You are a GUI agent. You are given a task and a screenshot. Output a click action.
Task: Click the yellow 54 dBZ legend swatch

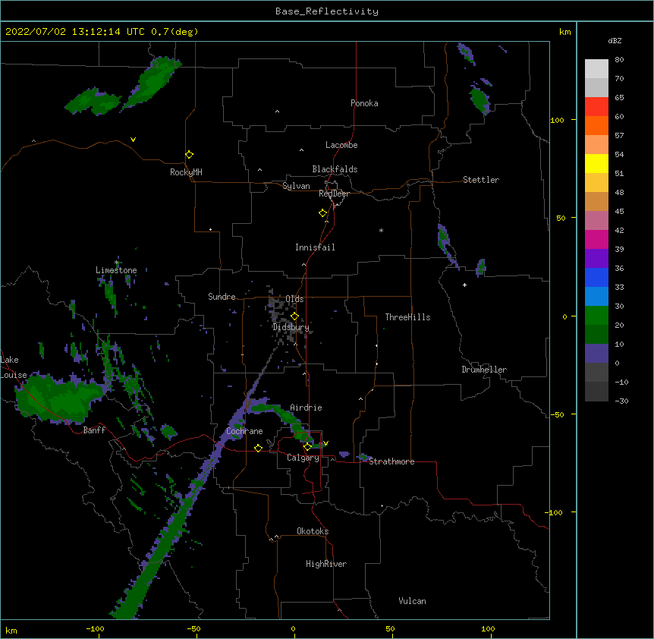(x=596, y=163)
